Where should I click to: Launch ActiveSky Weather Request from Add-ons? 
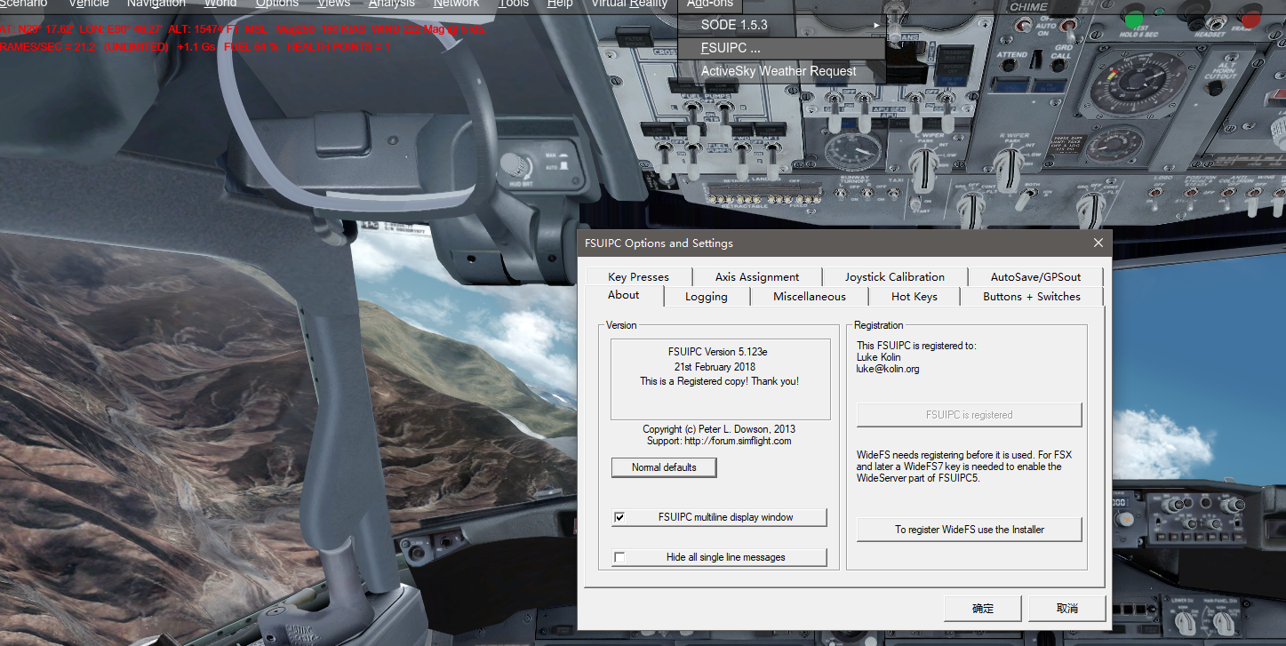[779, 70]
